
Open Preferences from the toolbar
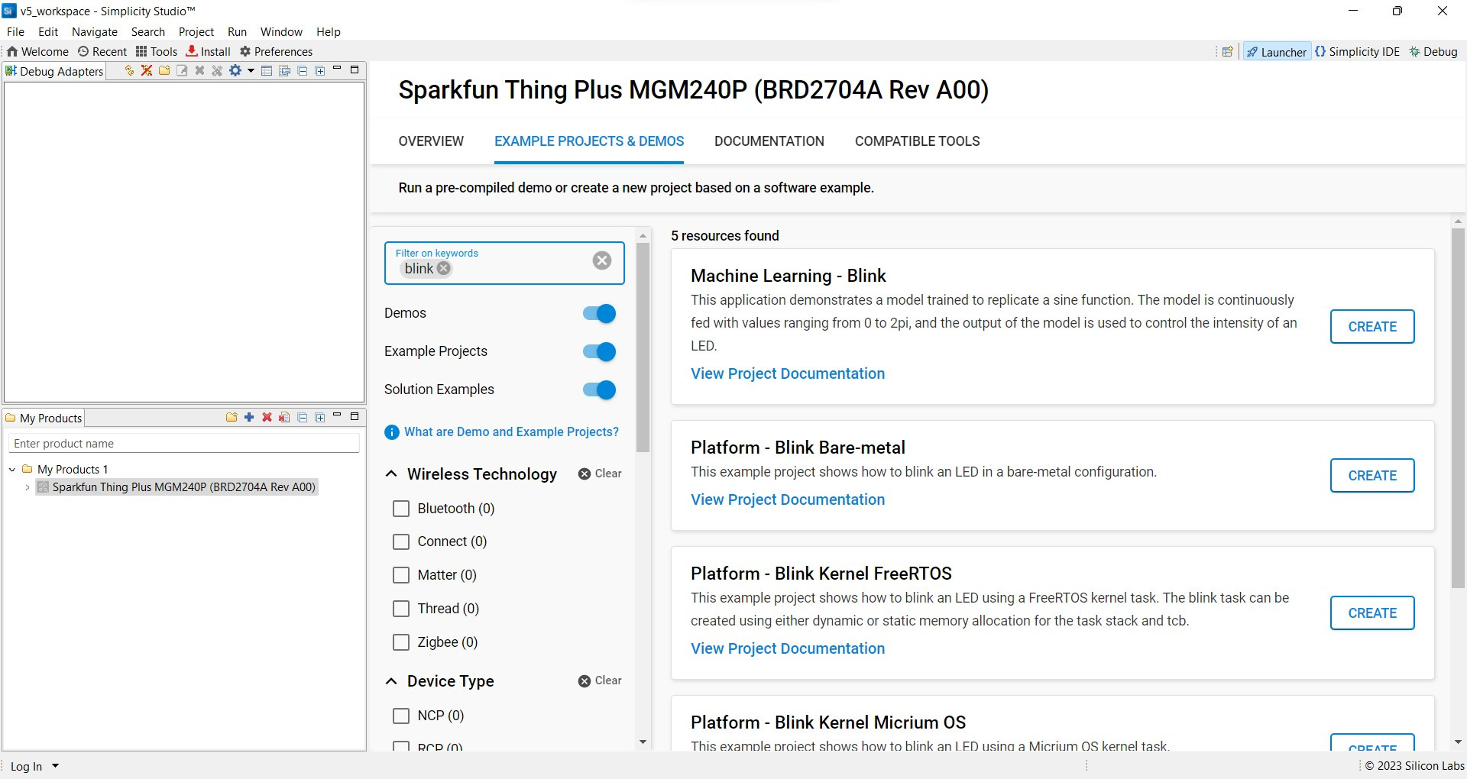[x=276, y=51]
